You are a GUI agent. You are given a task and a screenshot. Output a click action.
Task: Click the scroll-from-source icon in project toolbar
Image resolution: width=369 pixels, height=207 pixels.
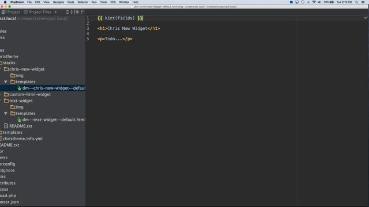[67, 11]
